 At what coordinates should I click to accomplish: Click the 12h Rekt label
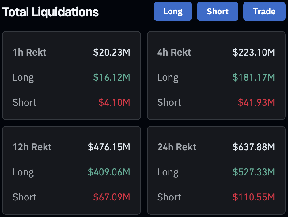(x=32, y=147)
